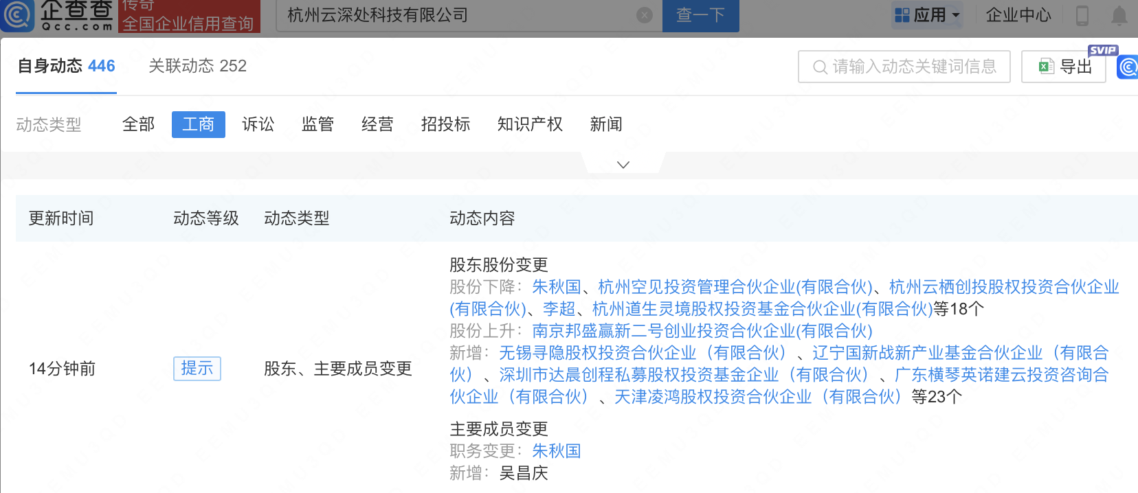This screenshot has width=1138, height=493.
Task: Open the 应用 dropdown menu
Action: click(927, 15)
